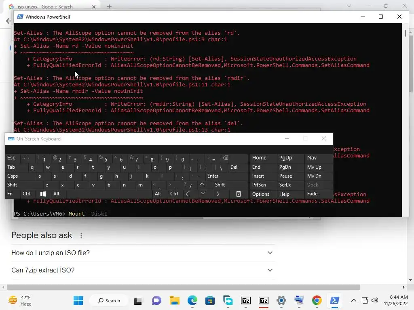414x310 pixels.
Task: Open File Explorer from the taskbar
Action: pyautogui.click(x=174, y=300)
